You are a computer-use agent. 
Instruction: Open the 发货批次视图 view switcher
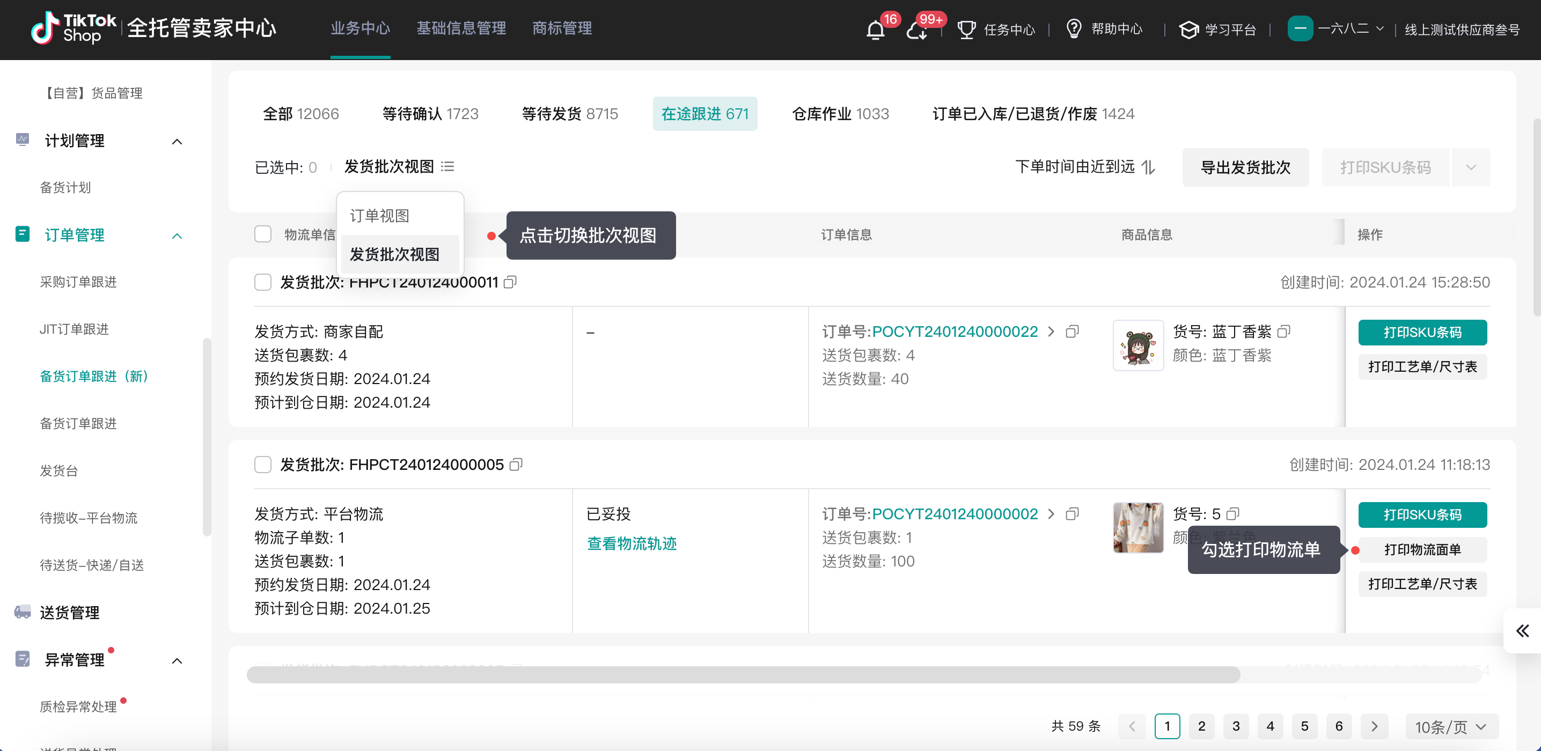pos(399,166)
